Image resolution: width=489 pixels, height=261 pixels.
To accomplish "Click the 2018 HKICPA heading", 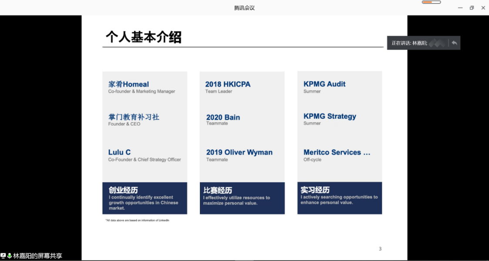I will [x=228, y=84].
